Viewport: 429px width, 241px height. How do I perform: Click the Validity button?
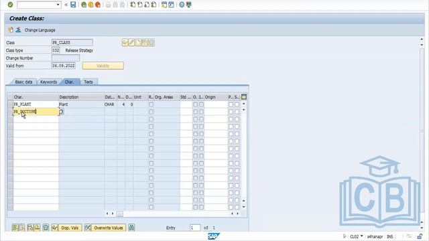103,66
